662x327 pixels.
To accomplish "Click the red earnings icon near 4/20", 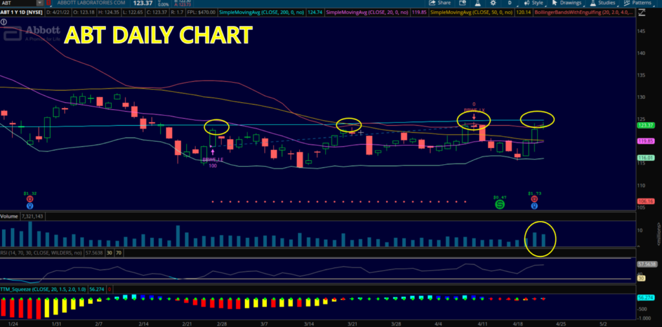I will 534,199.
